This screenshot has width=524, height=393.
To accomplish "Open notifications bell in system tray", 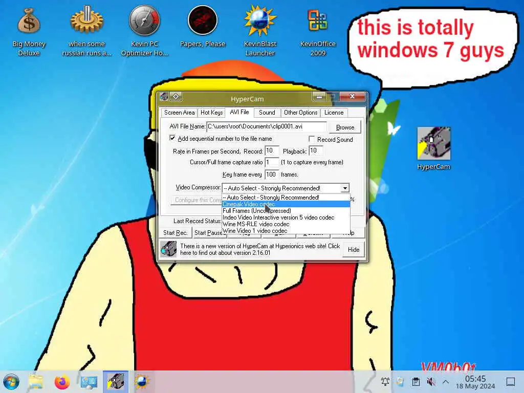I will tap(385, 381).
